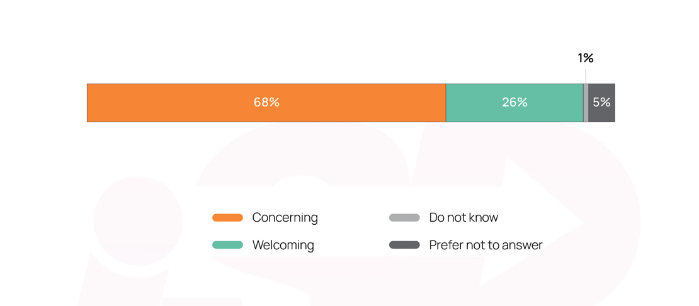
Task: Click the light gray Do not know swatch
Action: tap(404, 218)
